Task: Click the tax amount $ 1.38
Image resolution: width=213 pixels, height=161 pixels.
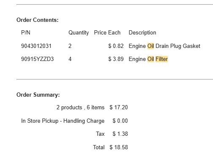Action: pyautogui.click(x=120, y=134)
